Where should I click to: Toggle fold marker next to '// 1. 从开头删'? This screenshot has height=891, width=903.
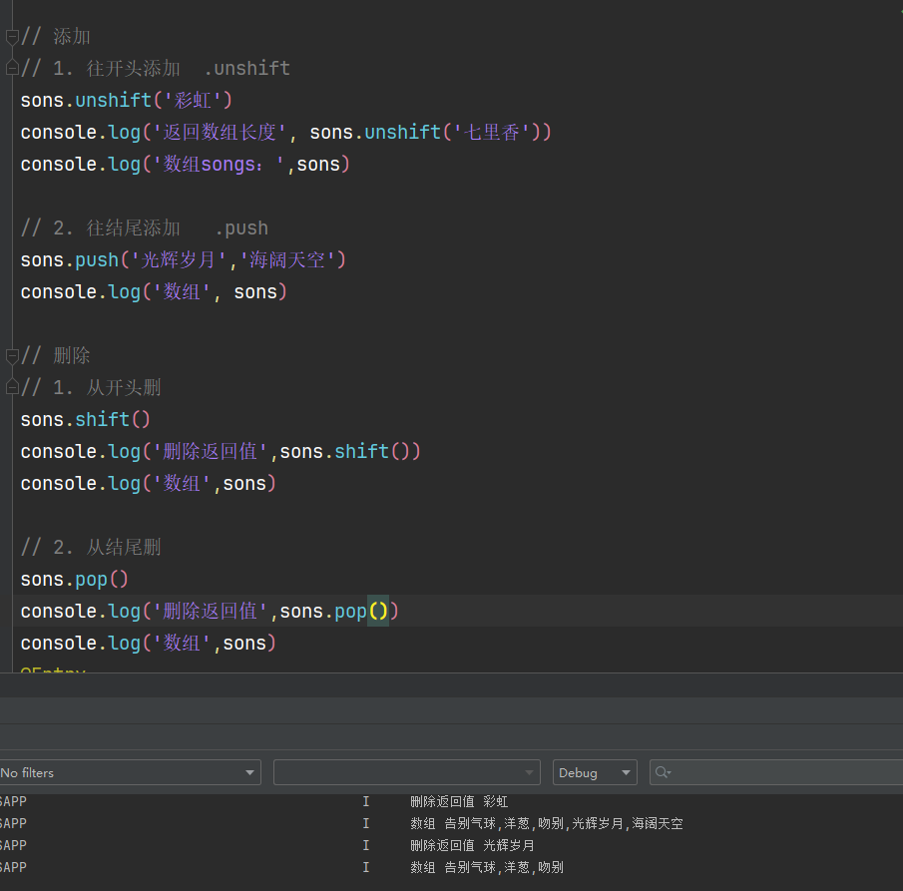(x=12, y=387)
